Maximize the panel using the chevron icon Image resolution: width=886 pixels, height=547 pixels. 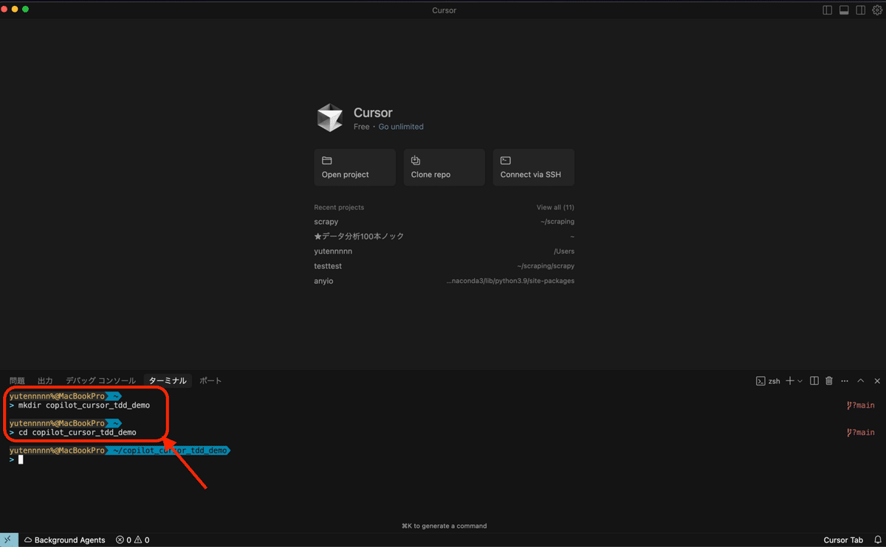tap(860, 380)
